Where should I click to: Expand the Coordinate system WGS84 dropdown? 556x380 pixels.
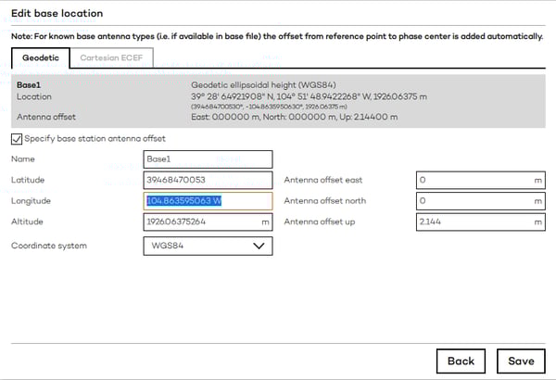(208, 246)
